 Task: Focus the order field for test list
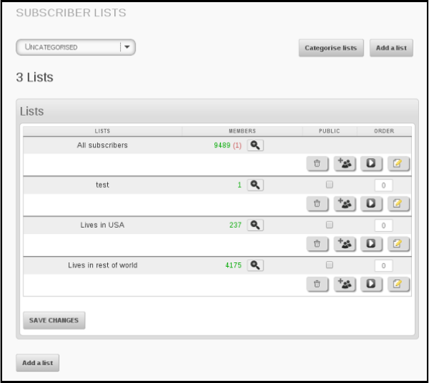tap(384, 185)
